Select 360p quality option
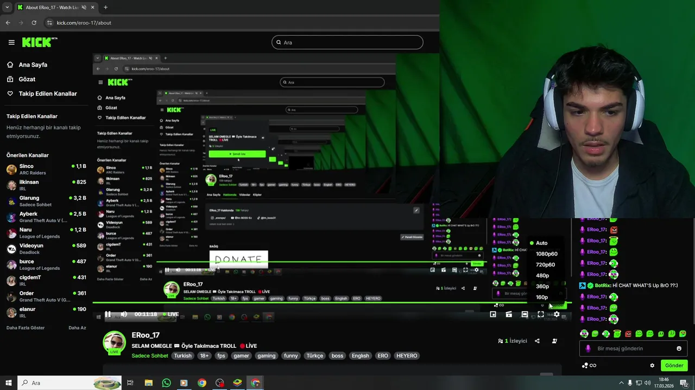Image resolution: width=695 pixels, height=390 pixels. click(x=542, y=287)
